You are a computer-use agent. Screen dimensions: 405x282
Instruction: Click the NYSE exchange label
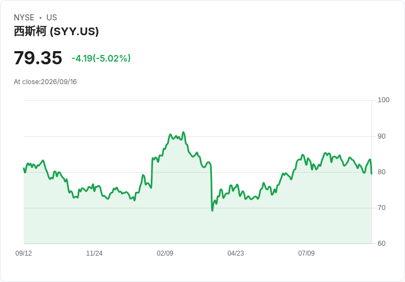coord(24,18)
